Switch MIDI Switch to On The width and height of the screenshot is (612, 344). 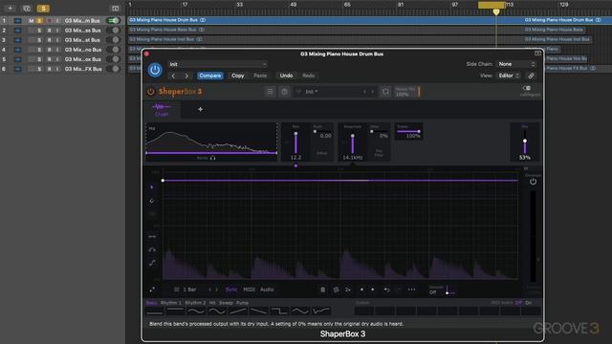pos(529,303)
